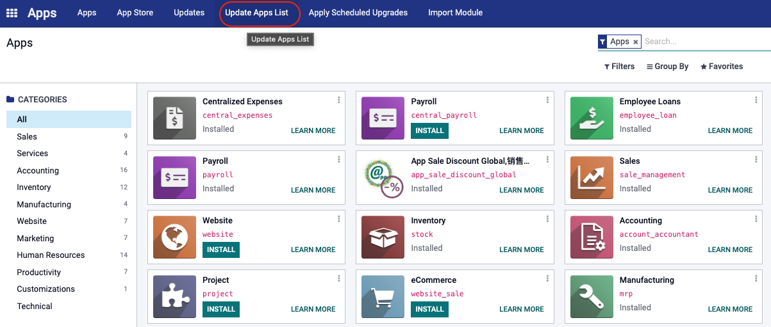The height and width of the screenshot is (327, 771).
Task: Click the Website globe app icon
Action: point(174,237)
